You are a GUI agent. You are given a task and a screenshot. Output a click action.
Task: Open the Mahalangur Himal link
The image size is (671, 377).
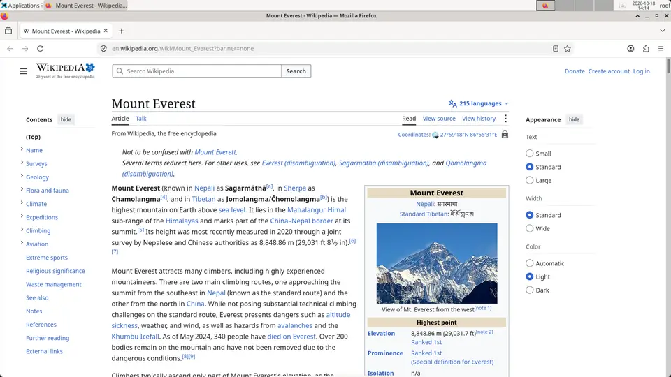317,210
